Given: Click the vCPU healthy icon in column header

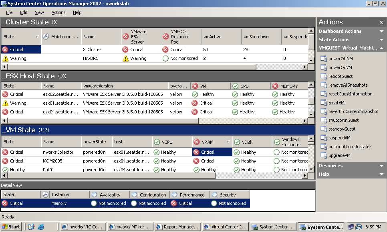Looking at the screenshot, I should pyautogui.click(x=157, y=142).
